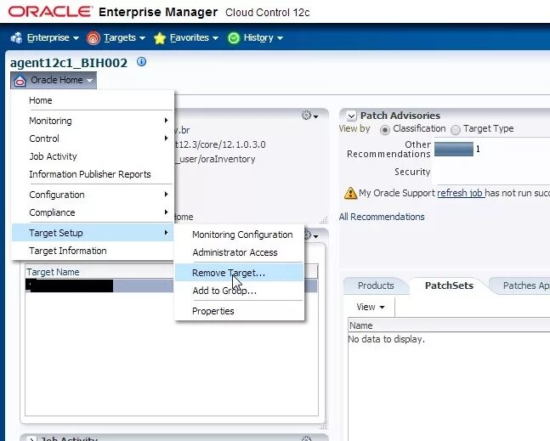The width and height of the screenshot is (550, 441).
Task: Click the History clock icon
Action: 234,38
